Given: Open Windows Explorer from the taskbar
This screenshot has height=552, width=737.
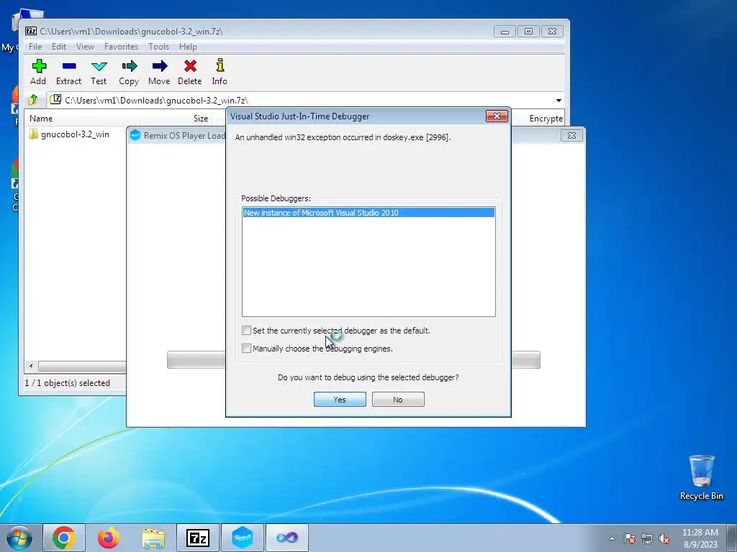Looking at the screenshot, I should pyautogui.click(x=153, y=538).
